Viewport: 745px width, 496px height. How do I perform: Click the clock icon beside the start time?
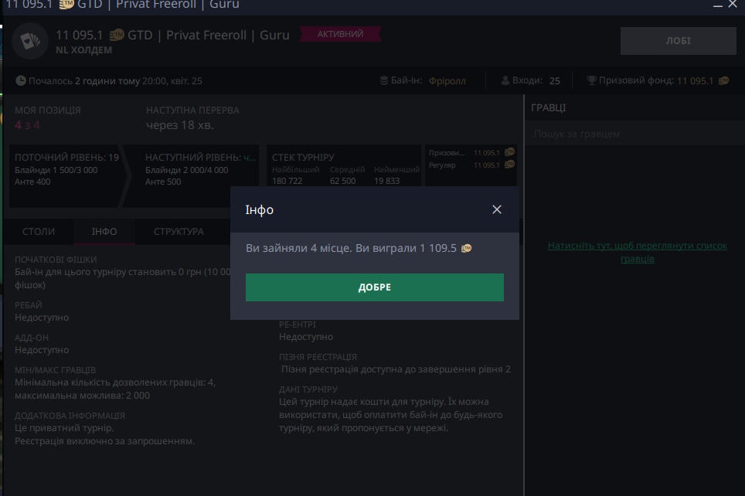[x=21, y=80]
